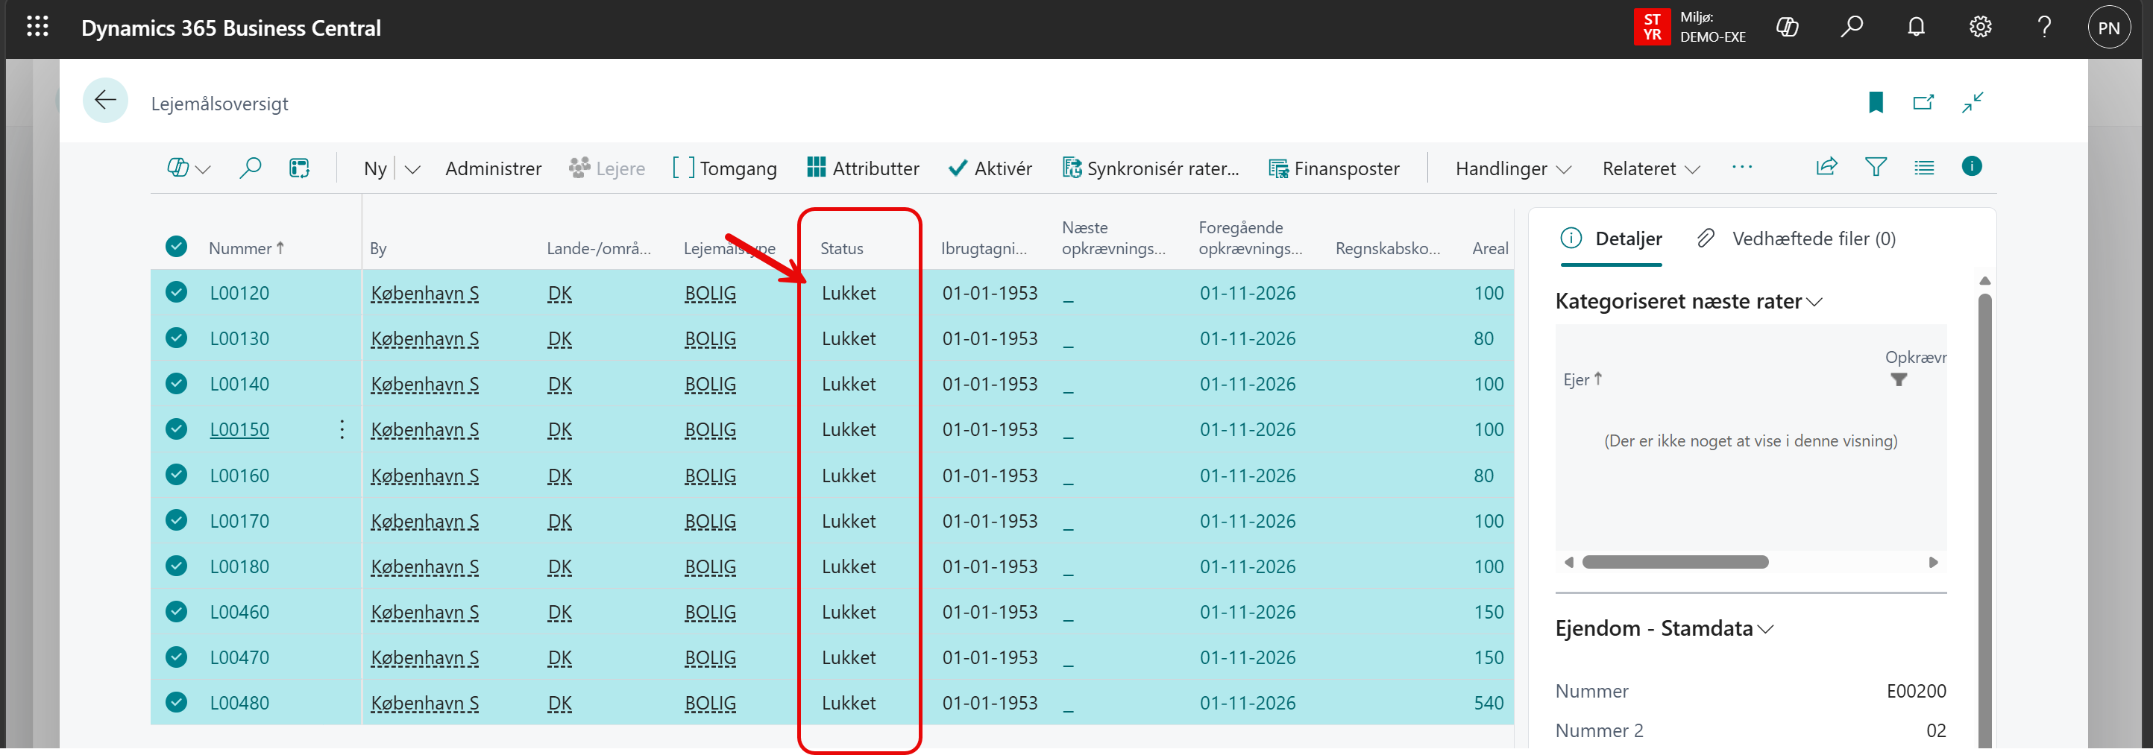Open DK country link in row L00460
This screenshot has height=755, width=2153.
[x=559, y=612]
